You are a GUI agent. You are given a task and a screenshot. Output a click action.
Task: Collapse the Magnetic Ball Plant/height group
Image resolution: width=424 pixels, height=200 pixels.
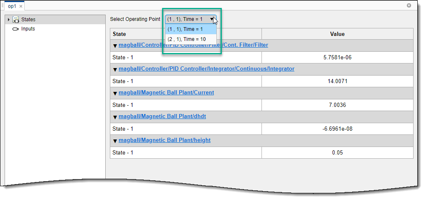115,141
